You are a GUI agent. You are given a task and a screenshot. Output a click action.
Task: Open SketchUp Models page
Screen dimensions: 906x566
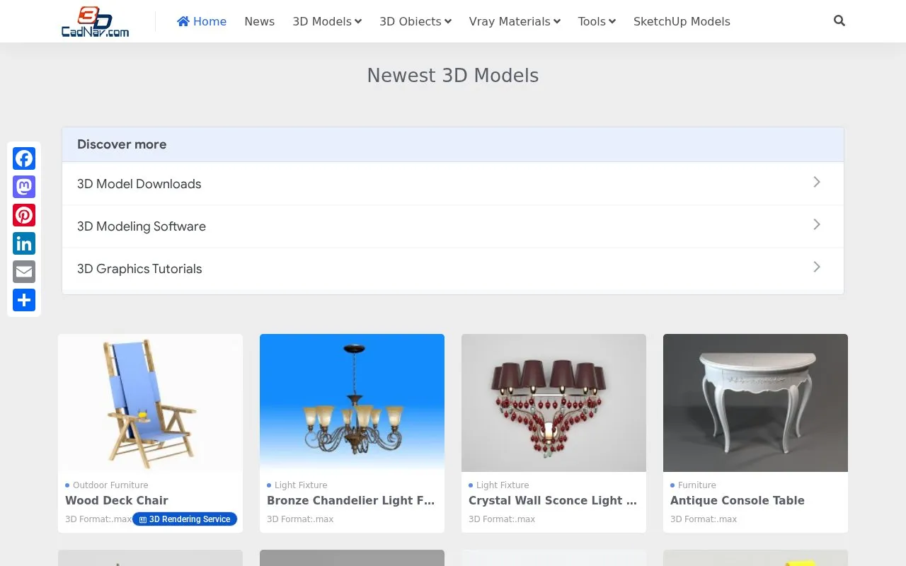682,21
